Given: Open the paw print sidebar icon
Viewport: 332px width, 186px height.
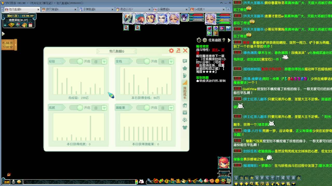Looking at the screenshot, I should pyautogui.click(x=185, y=75).
